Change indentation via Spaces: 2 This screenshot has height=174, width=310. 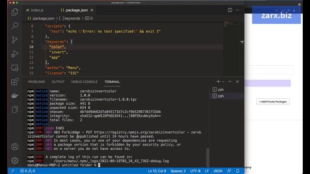click(x=178, y=171)
